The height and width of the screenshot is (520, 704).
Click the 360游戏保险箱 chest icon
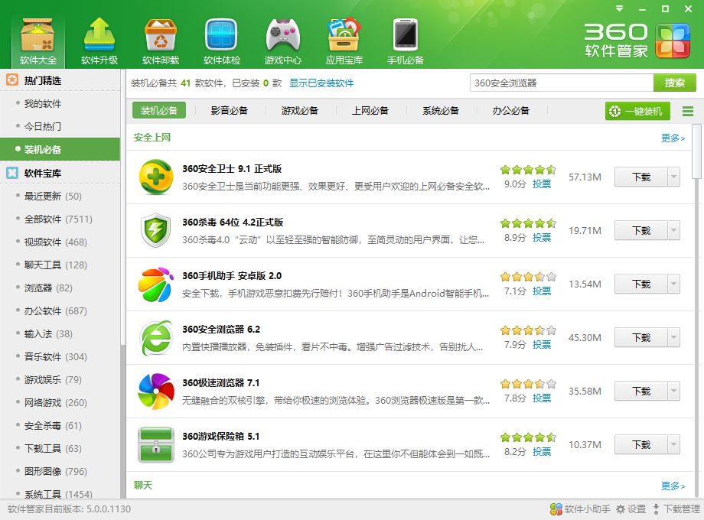tap(156, 444)
